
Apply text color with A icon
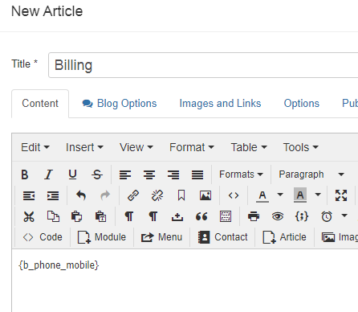click(x=262, y=195)
